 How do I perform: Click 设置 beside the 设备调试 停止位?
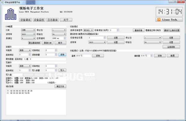pos(171,38)
